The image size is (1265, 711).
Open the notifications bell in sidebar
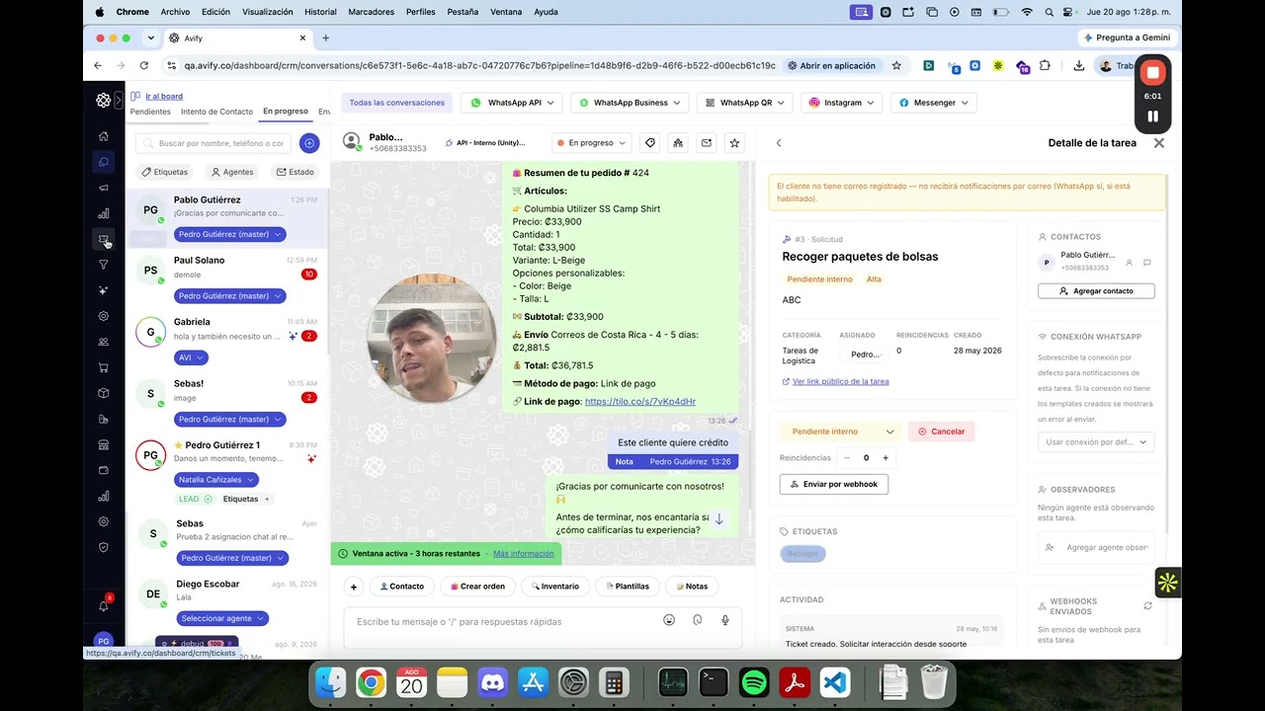tap(104, 605)
